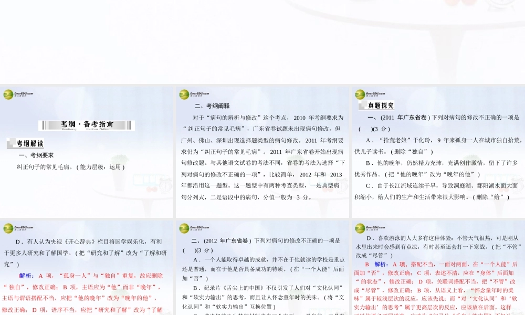
Task: Click the 真题探究 section heading
Action: (376, 106)
